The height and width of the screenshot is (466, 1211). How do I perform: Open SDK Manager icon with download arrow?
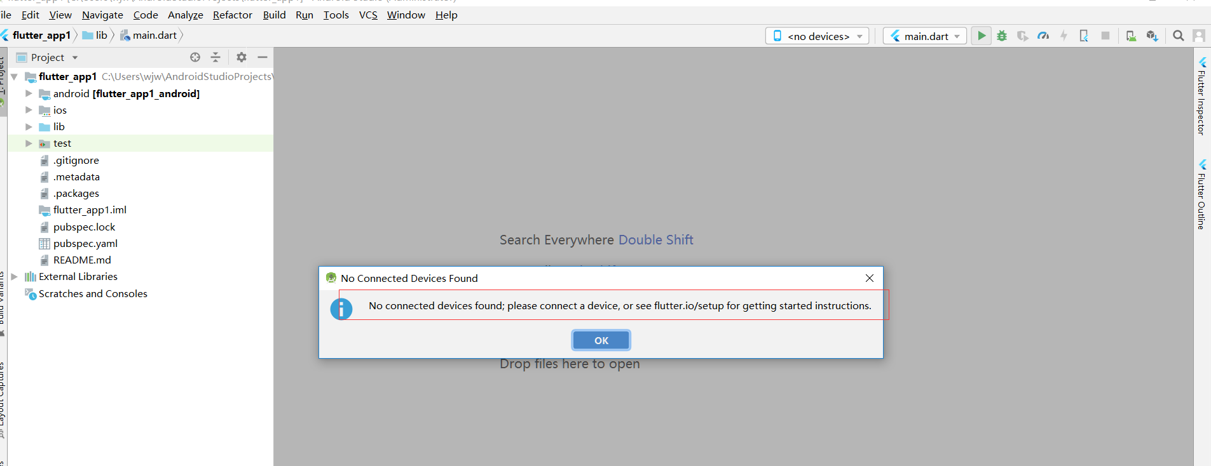[x=1152, y=36]
